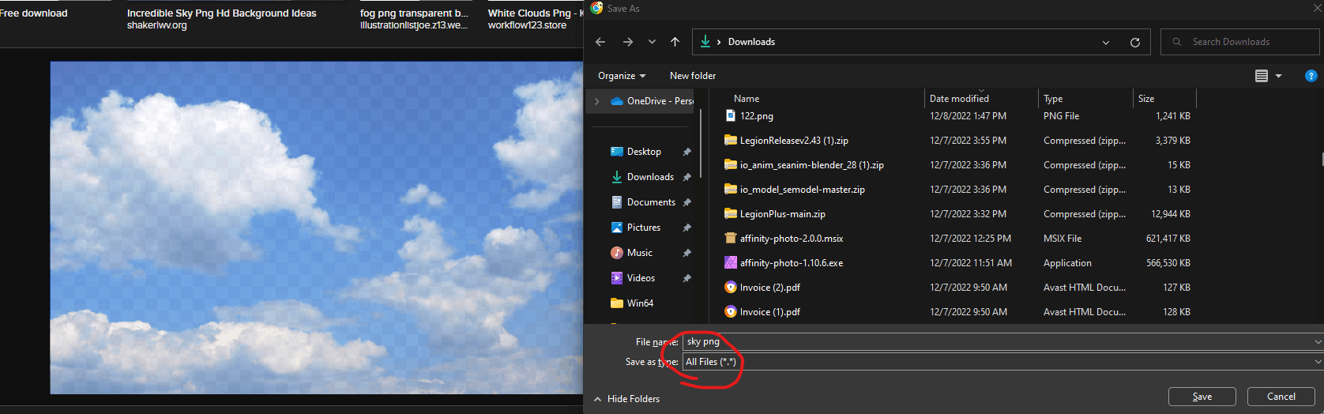
Task: Click the Invoice (2).pdf Avast icon
Action: pos(731,287)
